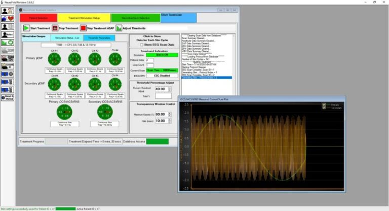389x211 pixels.
Task: Click the red Stop Treatment ASAP icon
Action: 84,28
